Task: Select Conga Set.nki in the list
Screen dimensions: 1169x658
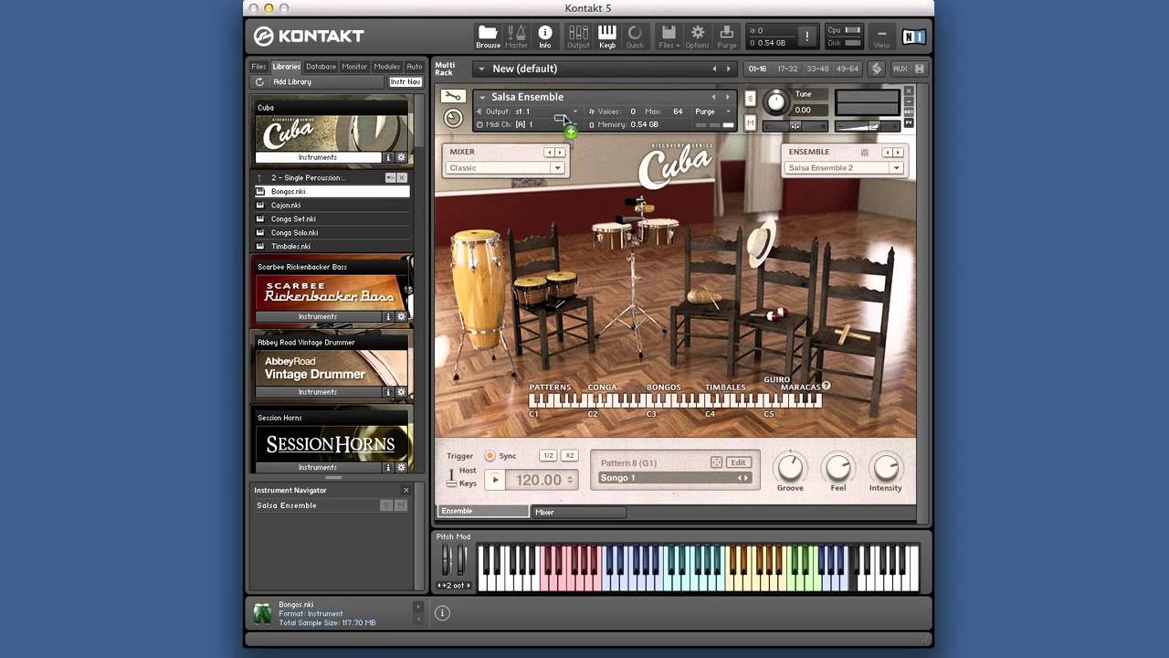Action: [332, 218]
